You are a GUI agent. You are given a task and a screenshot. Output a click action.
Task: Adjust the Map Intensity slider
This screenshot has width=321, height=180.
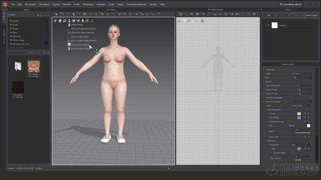302,160
